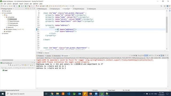Image resolution: width=171 pixels, height=96 pixels.
Task: Click the start icon in Boot Dashboard toolbar
Action: pos(9,65)
